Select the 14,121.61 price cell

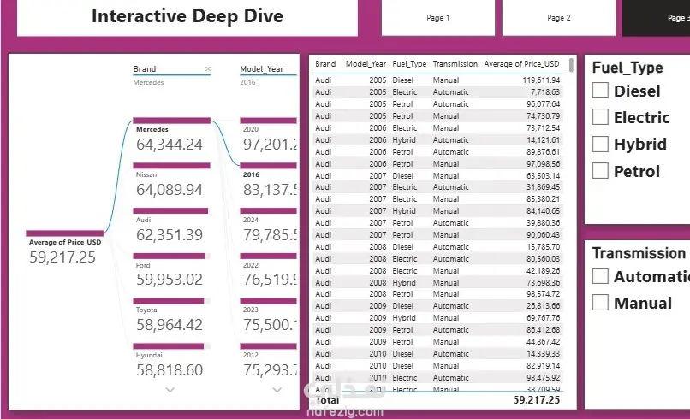click(543, 140)
